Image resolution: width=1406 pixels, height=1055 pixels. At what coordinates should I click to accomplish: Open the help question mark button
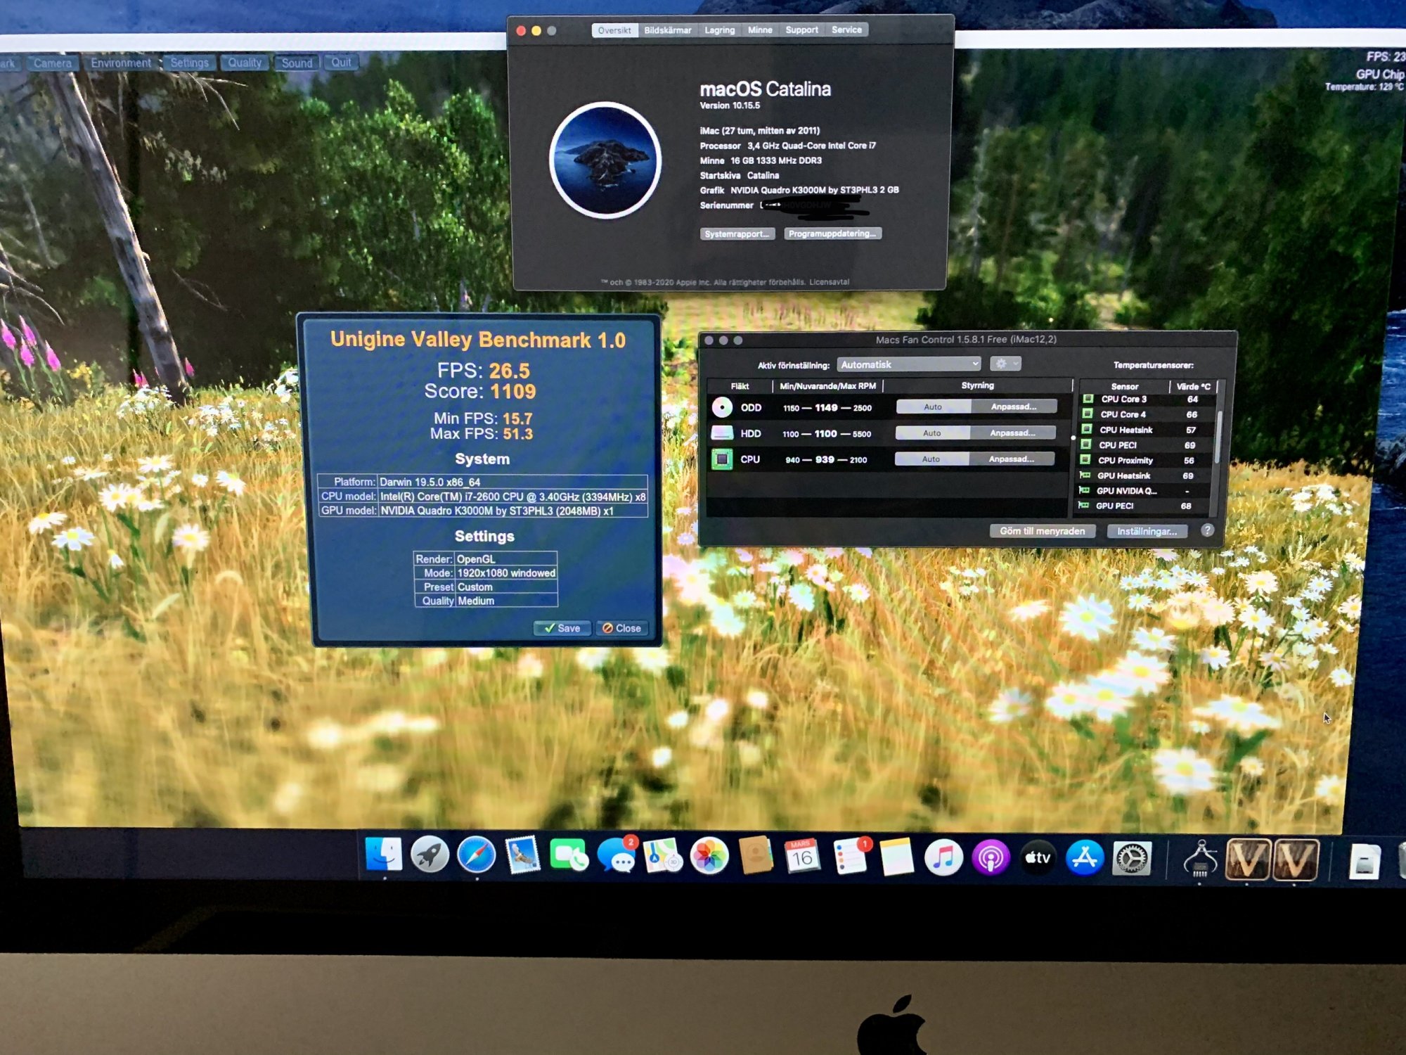pos(1207,530)
